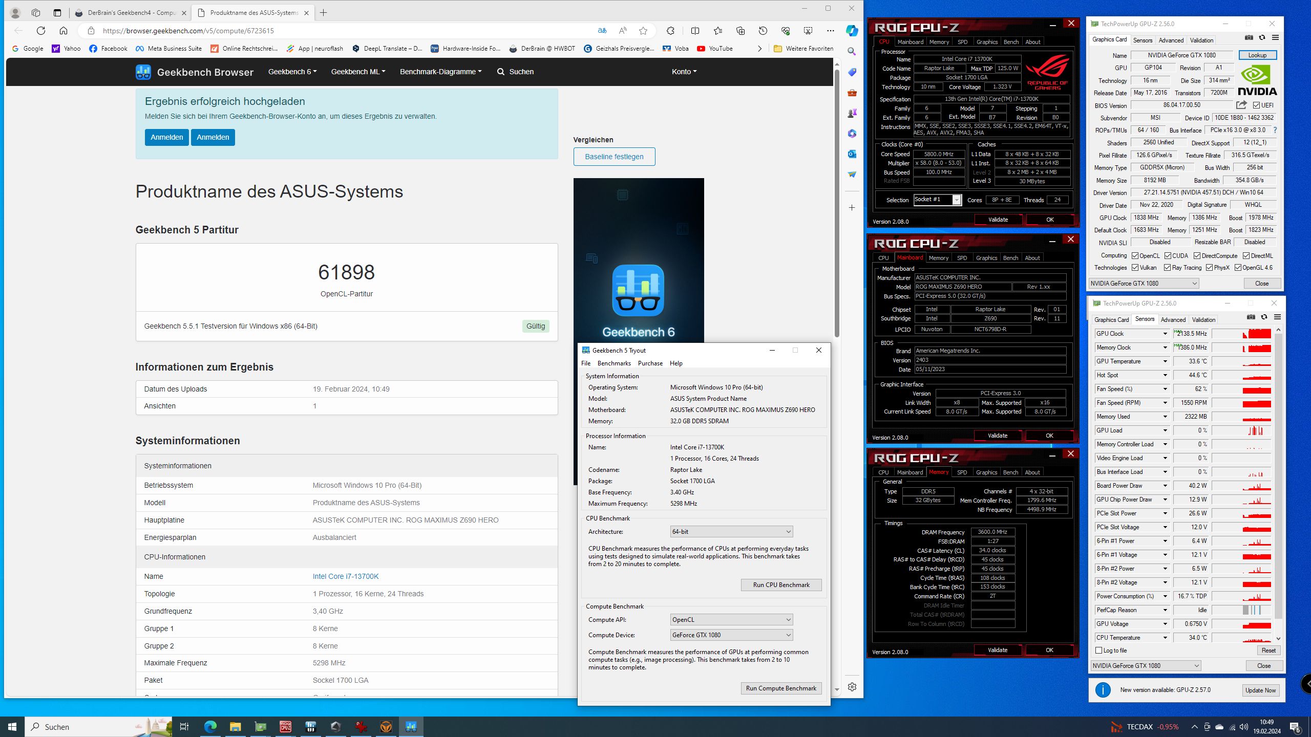Toggle the DirectML checkbox
The height and width of the screenshot is (737, 1311).
pyautogui.click(x=1246, y=256)
